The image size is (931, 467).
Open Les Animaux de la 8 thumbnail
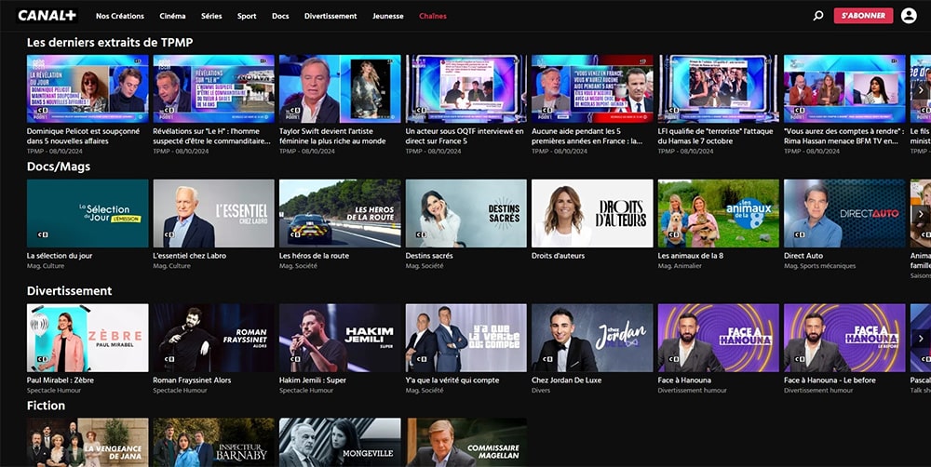(719, 214)
